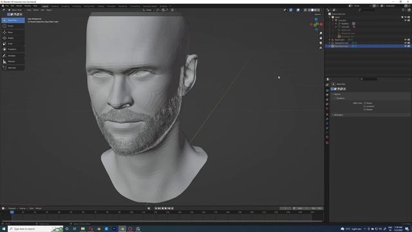
Task: Toggle viewport overlays button
Action: click(298, 10)
